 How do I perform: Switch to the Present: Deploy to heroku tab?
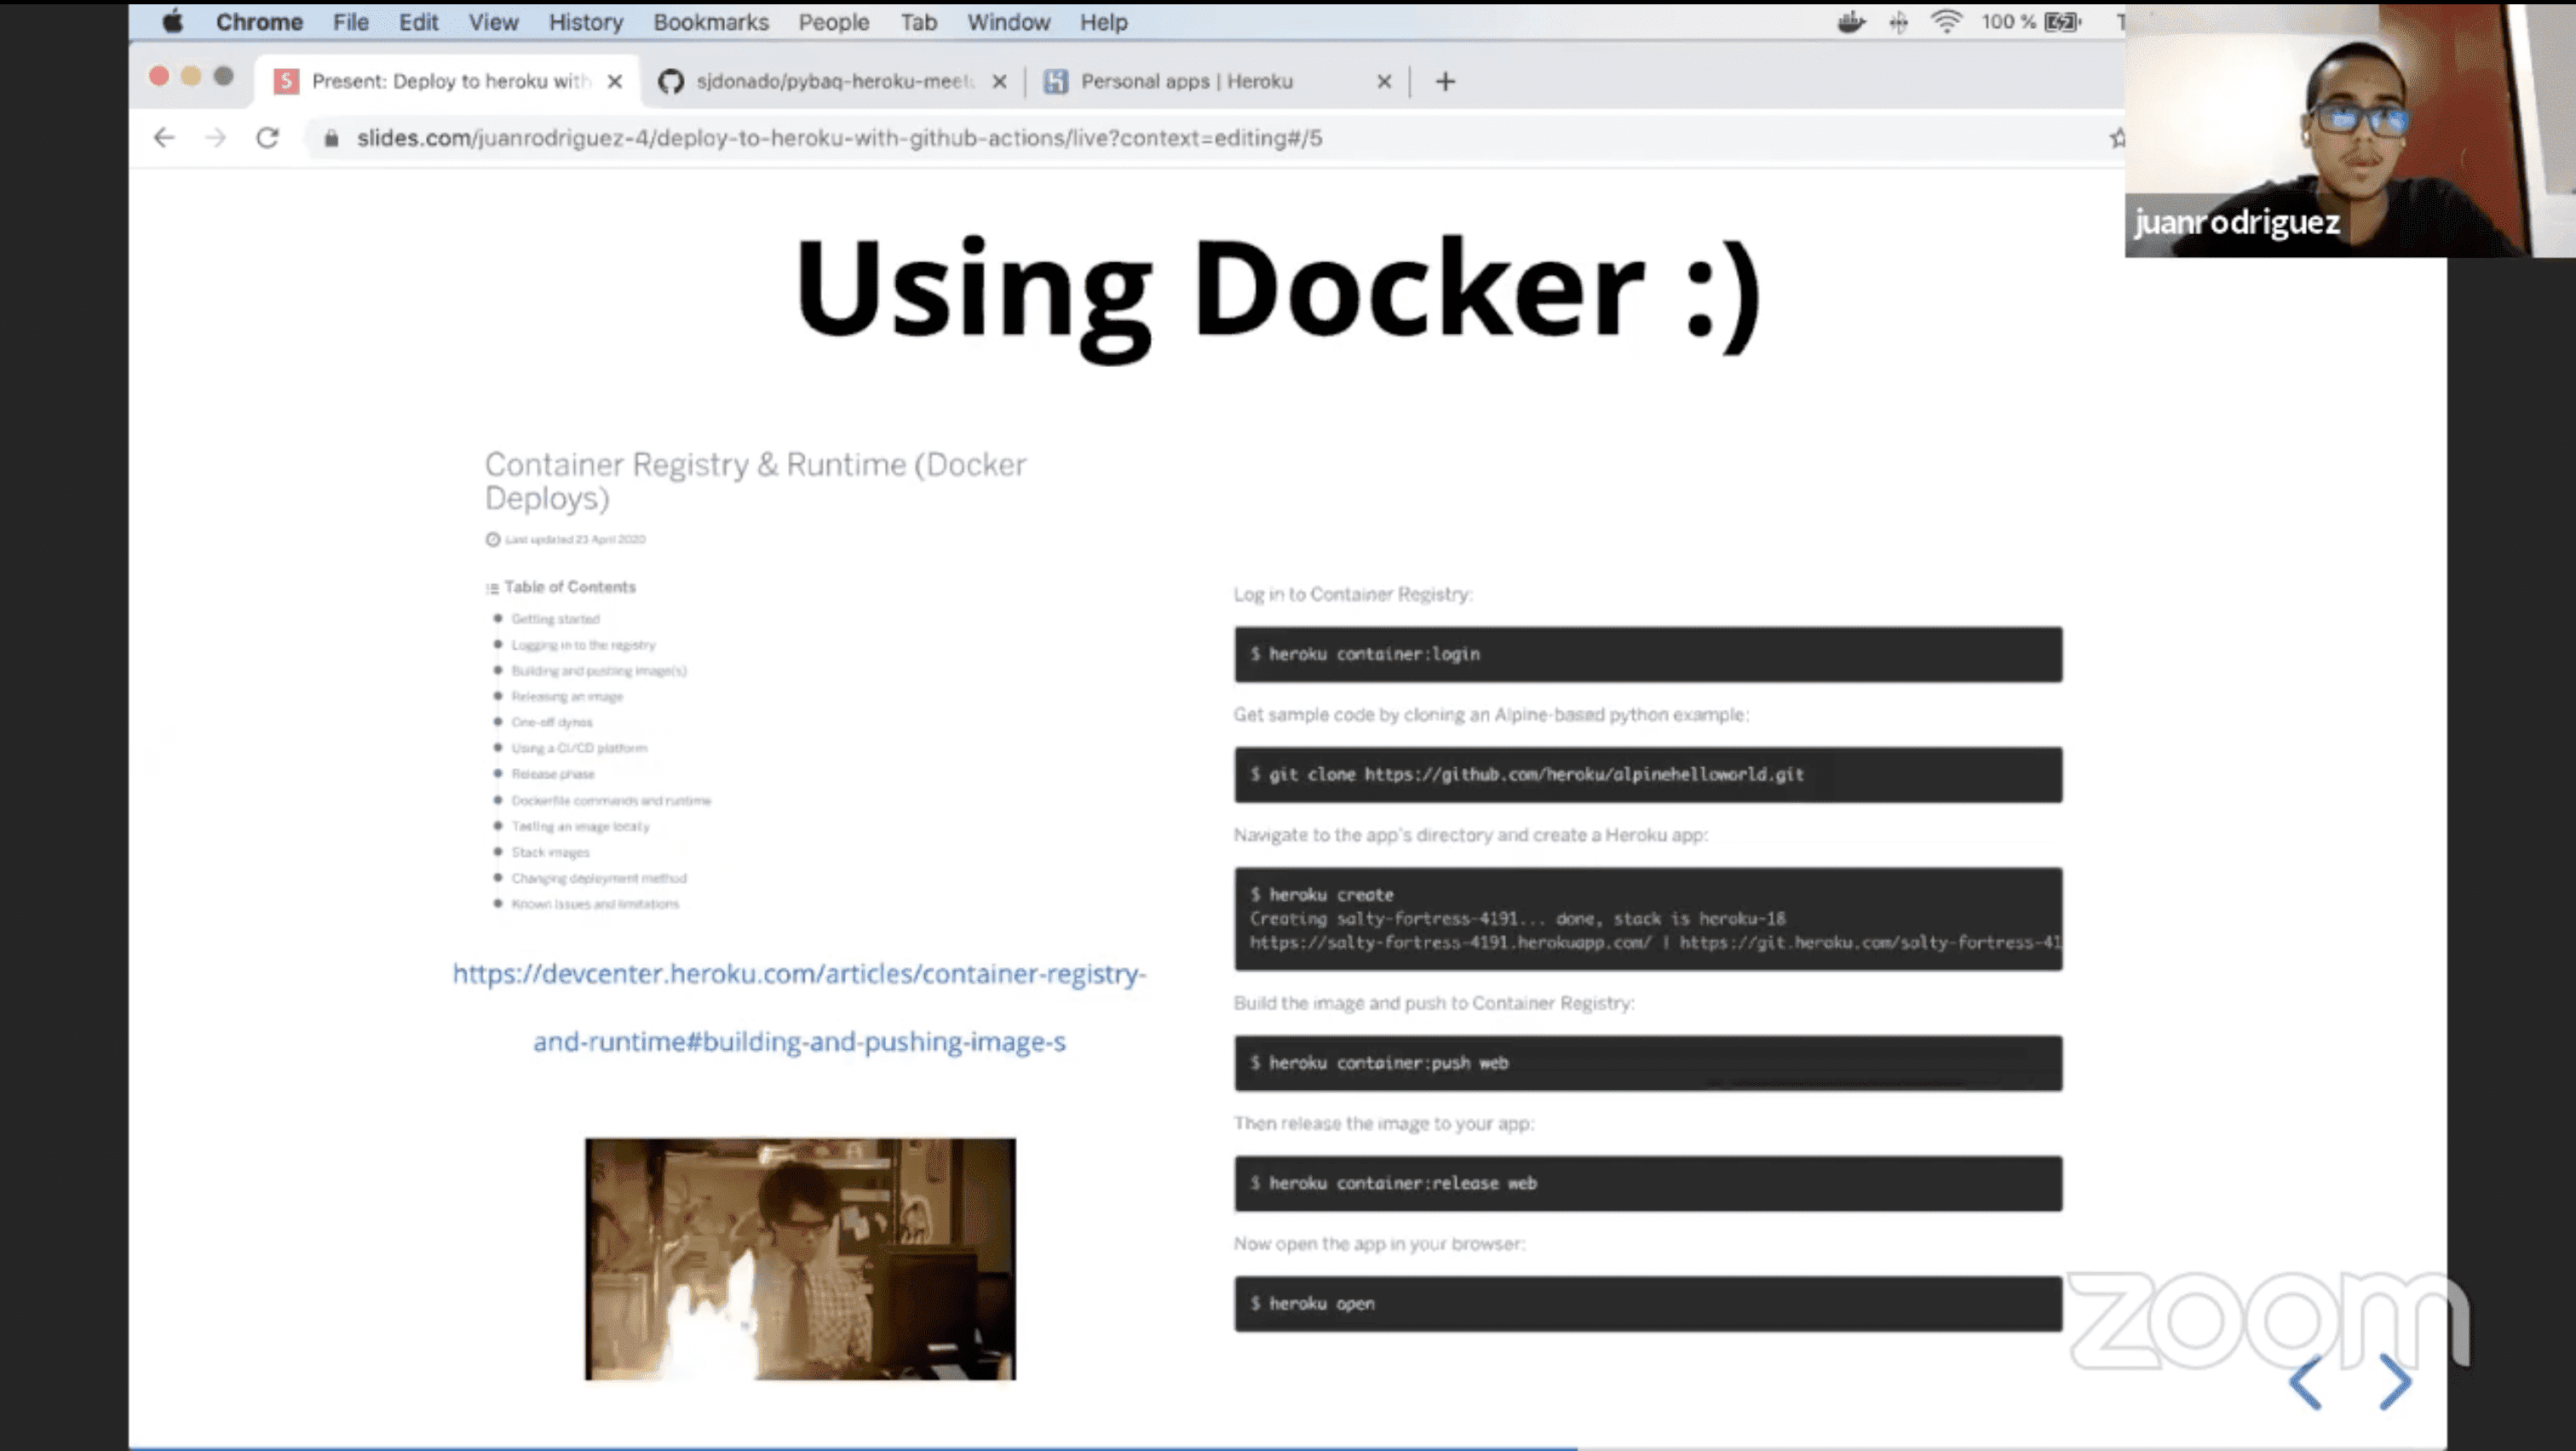point(449,81)
